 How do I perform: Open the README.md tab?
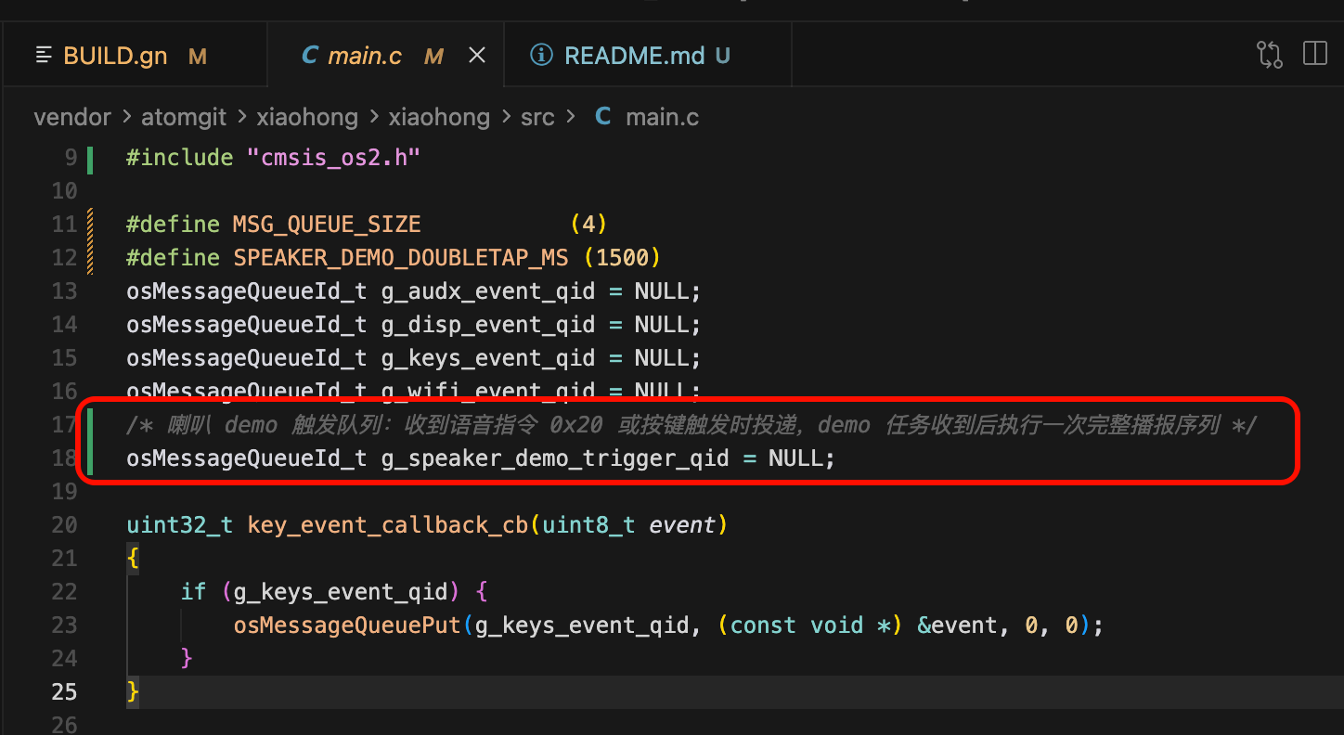[x=648, y=56]
